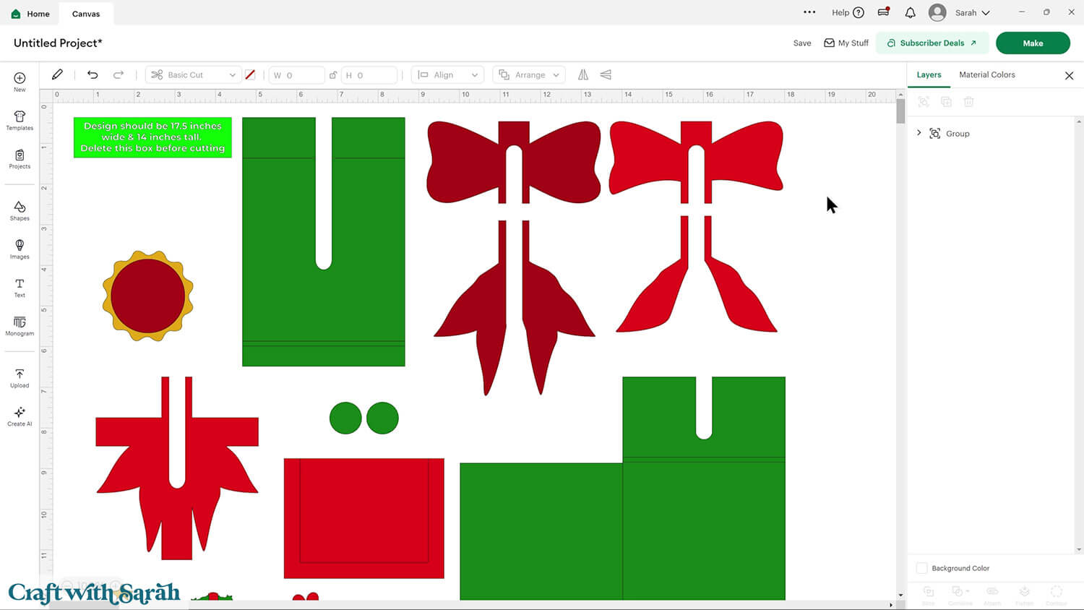This screenshot has height=610, width=1084.
Task: Open the notifications bell
Action: pos(910,12)
